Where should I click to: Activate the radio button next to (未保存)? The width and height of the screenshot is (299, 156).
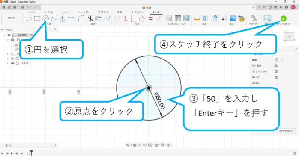(x=31, y=35)
